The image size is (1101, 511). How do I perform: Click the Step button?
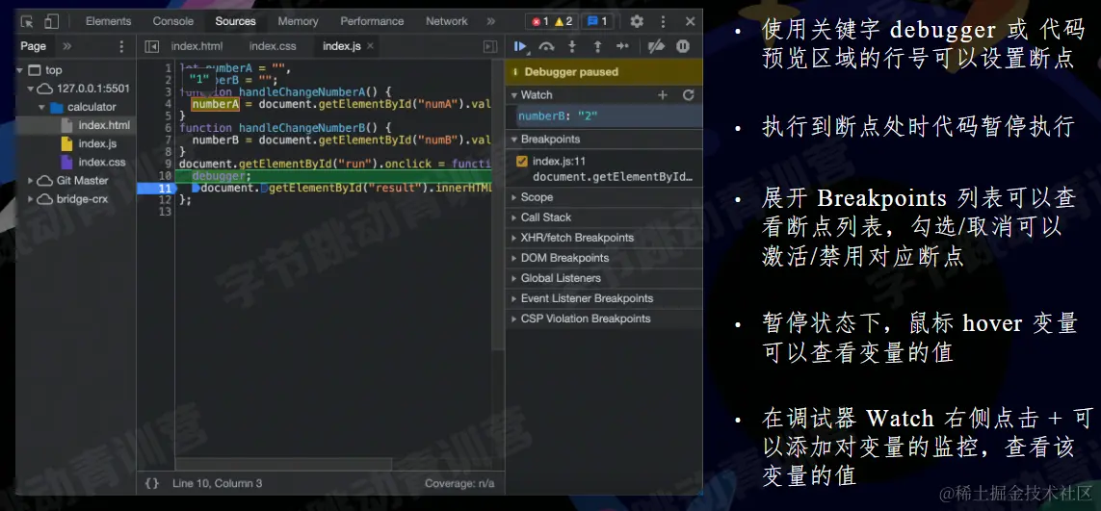pos(623,46)
